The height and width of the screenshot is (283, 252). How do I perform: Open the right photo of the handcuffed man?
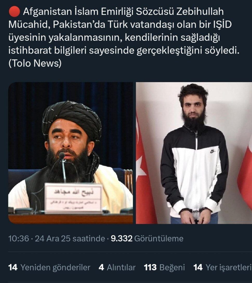coord(194,153)
